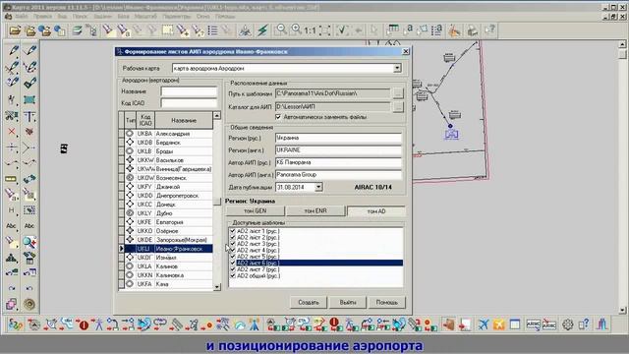Click the window form icon in bottom toolbar

point(515,324)
